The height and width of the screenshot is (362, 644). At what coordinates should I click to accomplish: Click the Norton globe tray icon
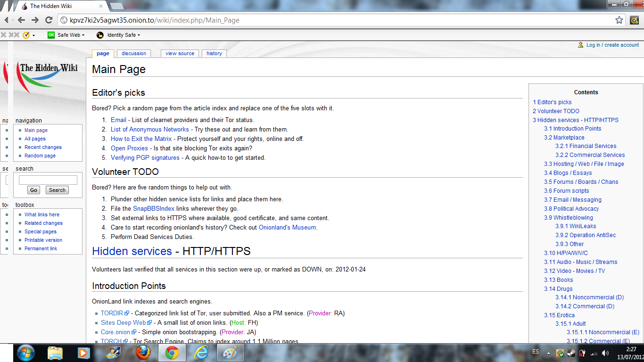(x=560, y=353)
